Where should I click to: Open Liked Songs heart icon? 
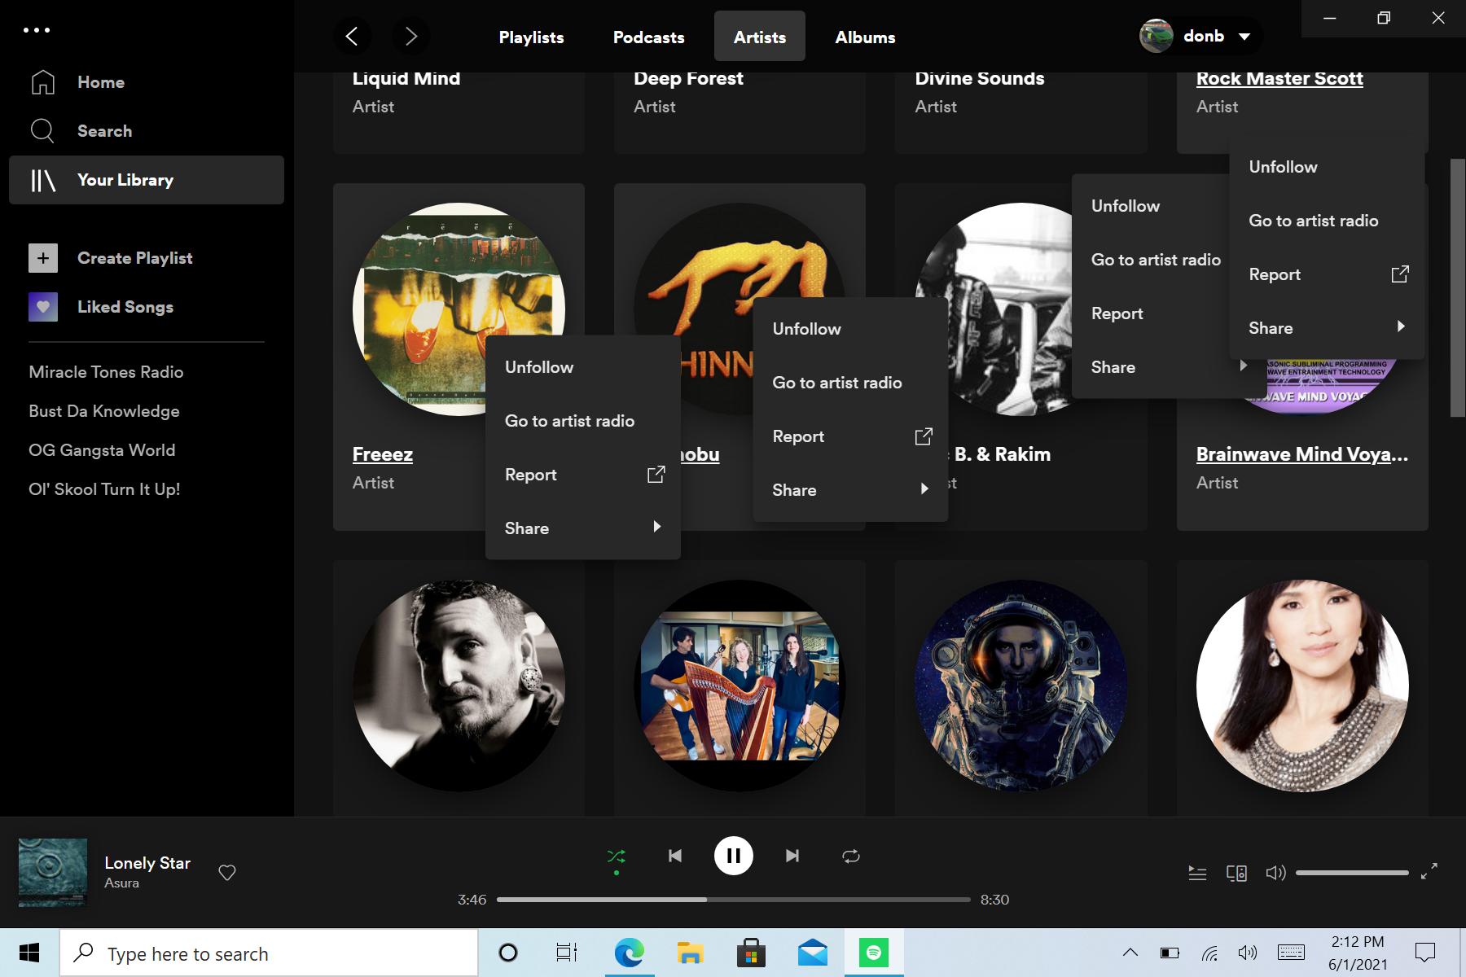pyautogui.click(x=43, y=307)
